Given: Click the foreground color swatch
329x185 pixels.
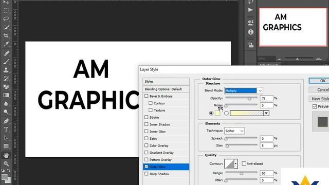Looking at the screenshot, I should 4,177.
